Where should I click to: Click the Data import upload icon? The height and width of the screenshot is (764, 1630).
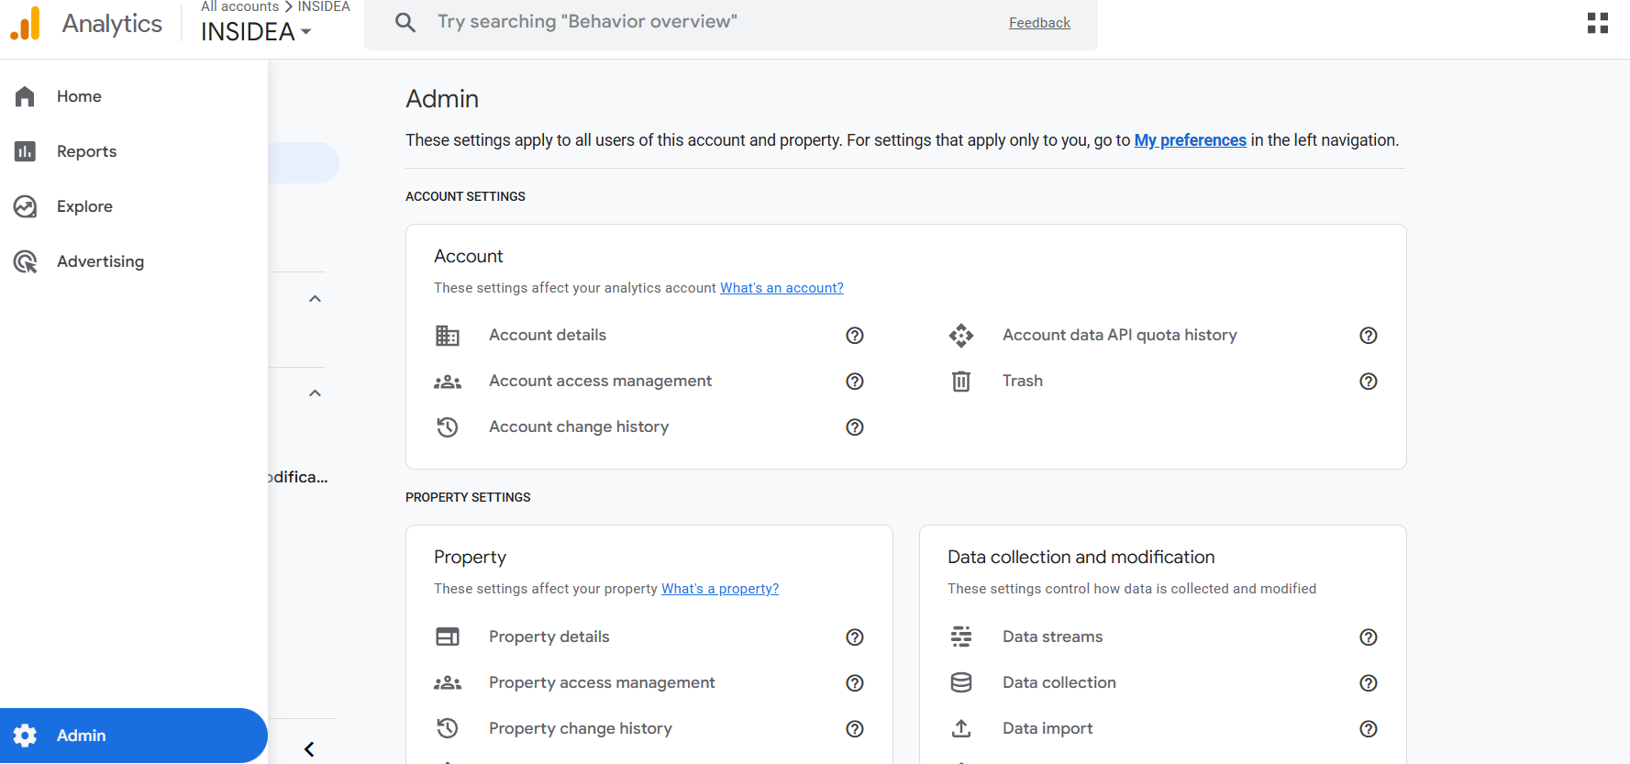point(961,728)
